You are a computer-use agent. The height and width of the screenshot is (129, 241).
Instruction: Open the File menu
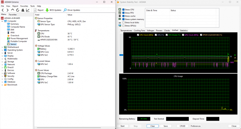point(2,6)
